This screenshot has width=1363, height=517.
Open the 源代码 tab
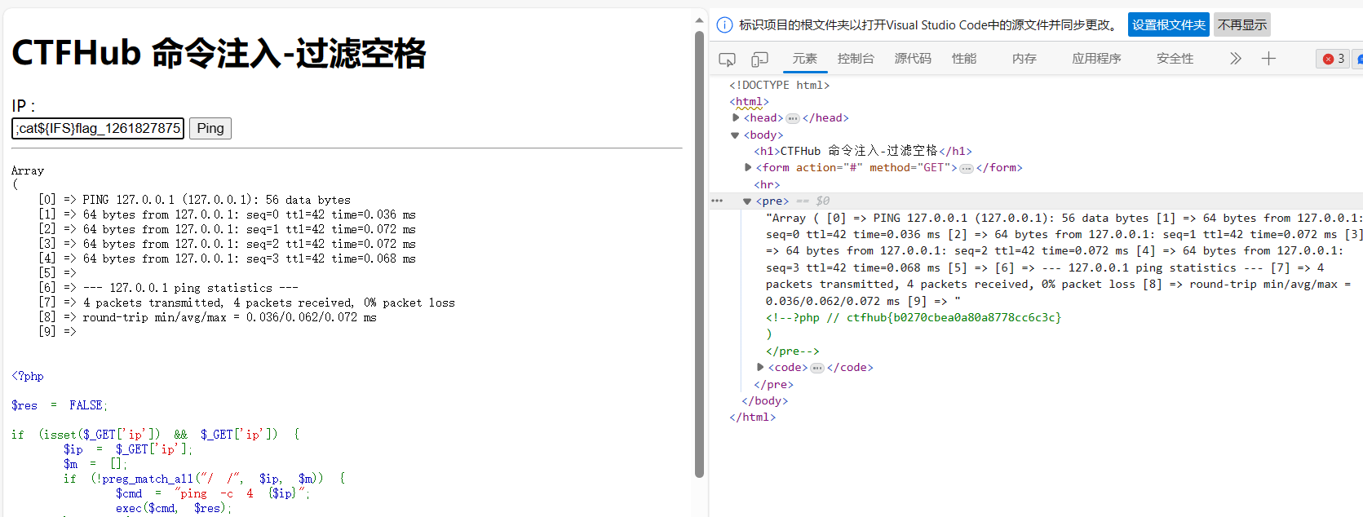[913, 59]
